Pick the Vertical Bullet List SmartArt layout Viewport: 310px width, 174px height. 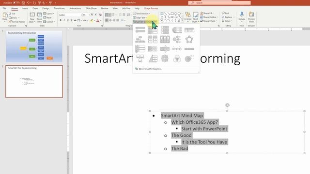click(140, 30)
